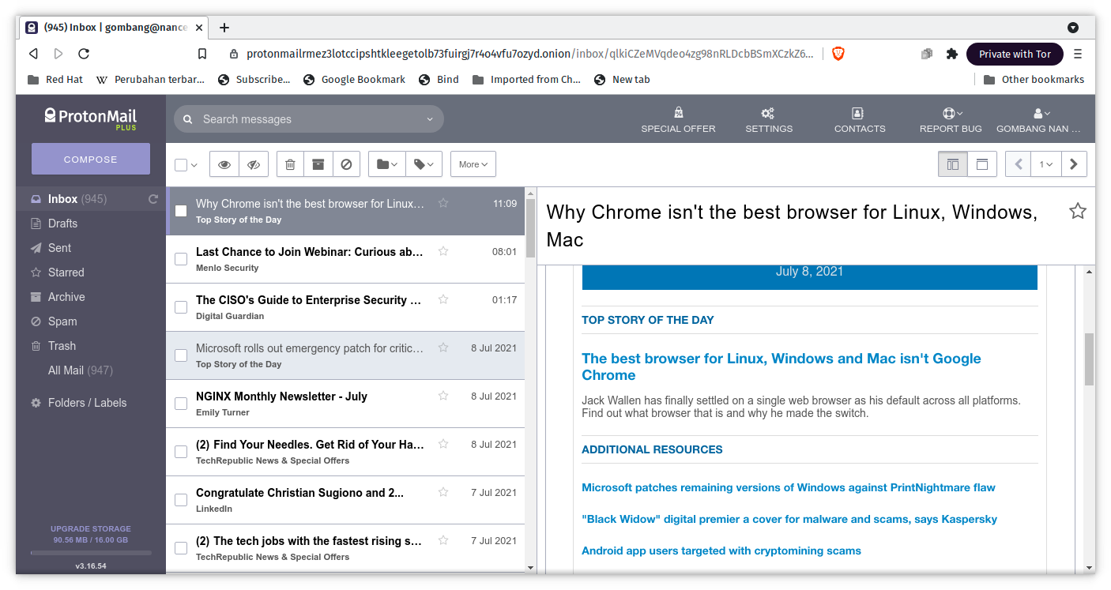Viewport: 1111px width, 590px height.
Task: Switch to row layout view
Action: click(982, 164)
